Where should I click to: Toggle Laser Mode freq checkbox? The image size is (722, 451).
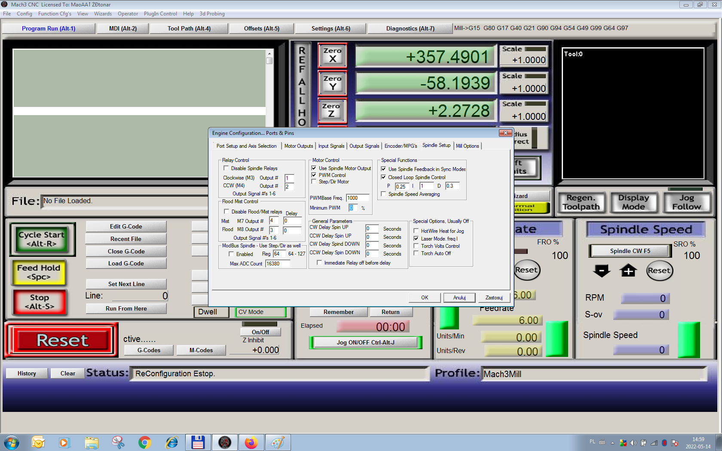click(x=416, y=238)
